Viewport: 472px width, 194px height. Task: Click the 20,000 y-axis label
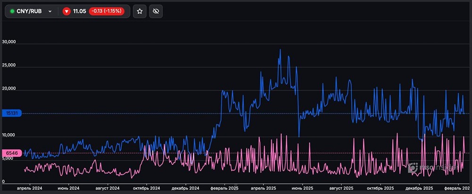pos(9,89)
